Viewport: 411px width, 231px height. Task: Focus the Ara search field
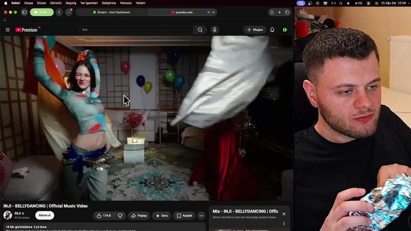point(136,30)
